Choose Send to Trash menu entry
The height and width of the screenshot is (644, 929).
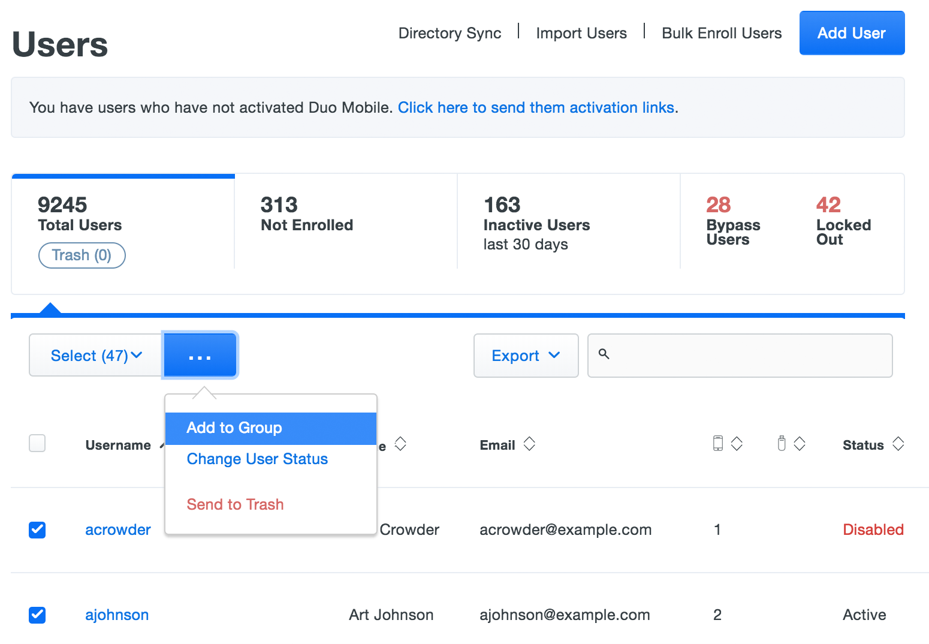235,504
